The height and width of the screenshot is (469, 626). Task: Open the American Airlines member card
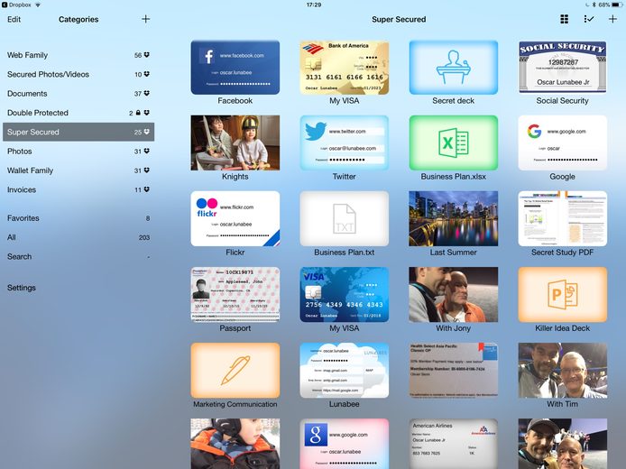click(453, 444)
